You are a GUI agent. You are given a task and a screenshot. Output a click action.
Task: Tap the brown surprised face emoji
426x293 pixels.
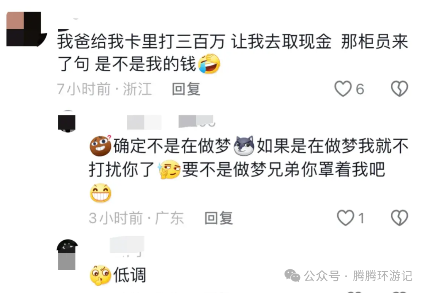pyautogui.click(x=100, y=146)
